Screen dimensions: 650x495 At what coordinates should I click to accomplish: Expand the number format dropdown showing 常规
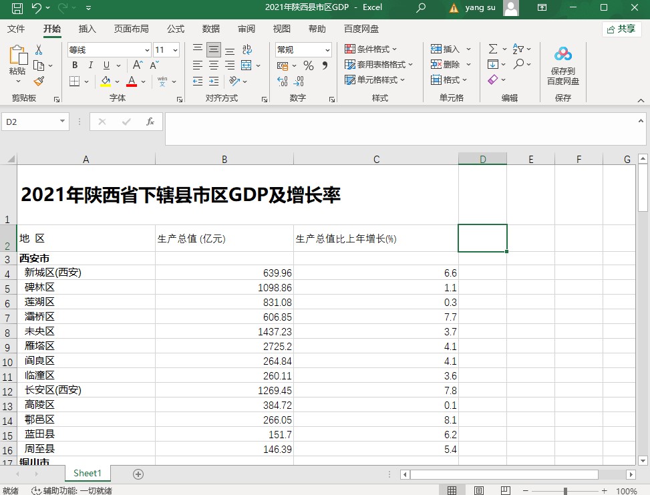click(303, 50)
